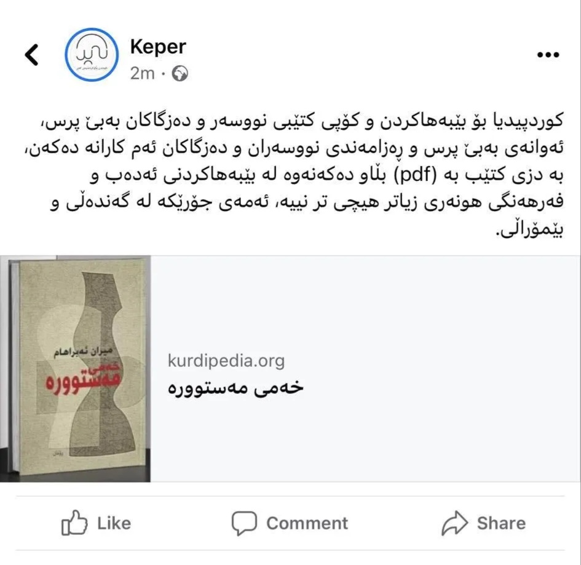Click the speech bubble Comment icon
The image size is (581, 565).
[x=244, y=523]
